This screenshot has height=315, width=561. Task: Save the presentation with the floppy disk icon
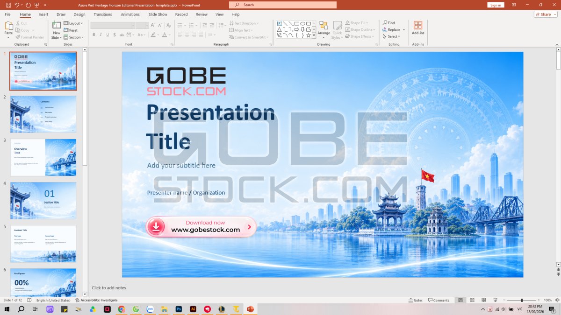click(8, 5)
